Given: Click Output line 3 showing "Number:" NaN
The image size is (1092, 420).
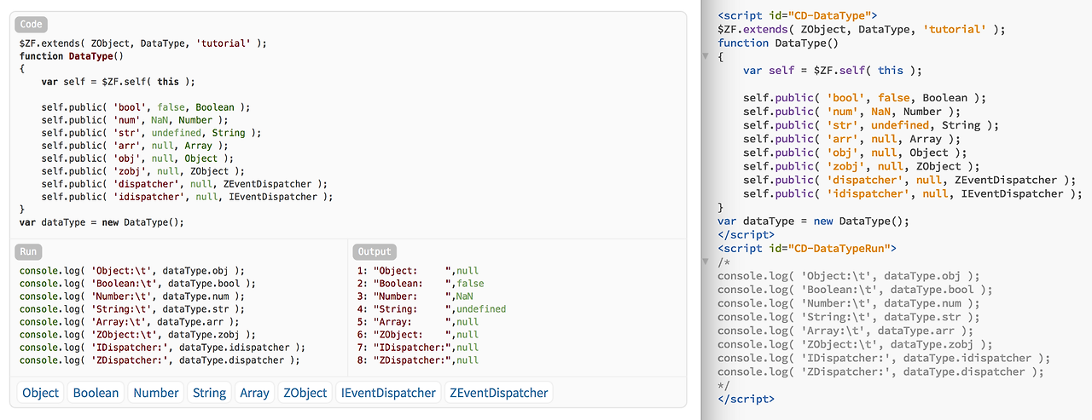Looking at the screenshot, I should pyautogui.click(x=415, y=296).
